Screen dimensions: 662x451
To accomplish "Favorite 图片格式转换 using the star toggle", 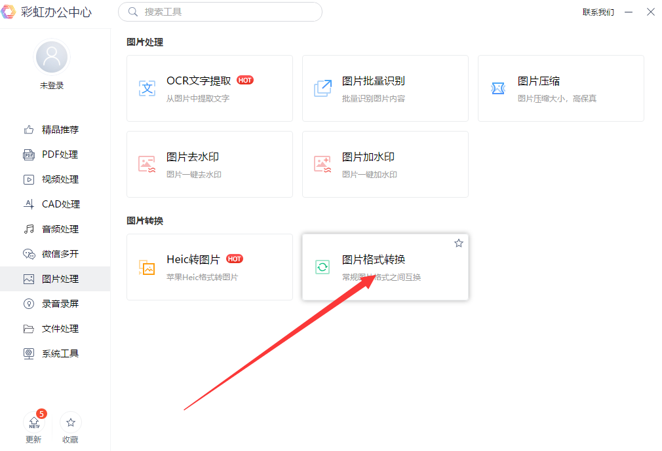I will [458, 242].
